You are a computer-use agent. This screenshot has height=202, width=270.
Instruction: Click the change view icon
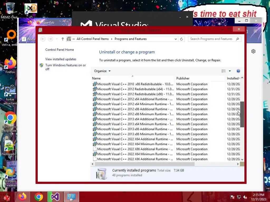pyautogui.click(x=223, y=71)
